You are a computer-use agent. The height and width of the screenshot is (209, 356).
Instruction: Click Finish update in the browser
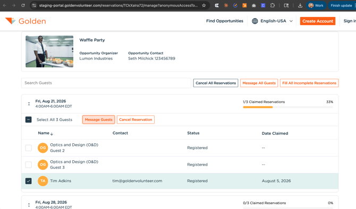coord(342,5)
